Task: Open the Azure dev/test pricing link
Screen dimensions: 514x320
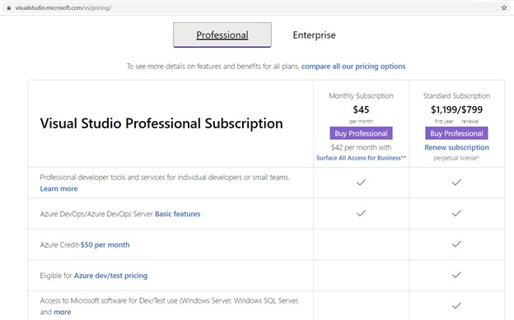Action: [x=110, y=276]
